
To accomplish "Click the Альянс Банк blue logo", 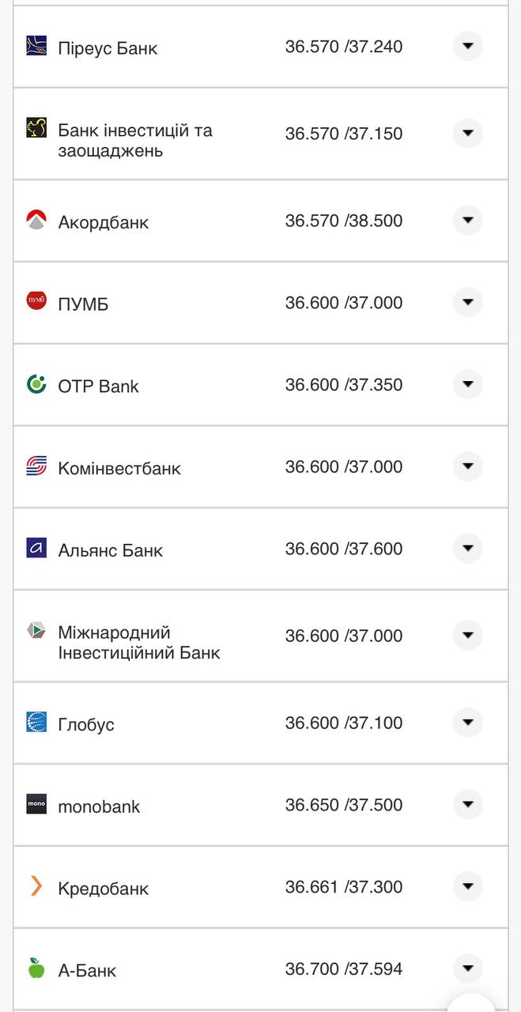I will 36,548.
